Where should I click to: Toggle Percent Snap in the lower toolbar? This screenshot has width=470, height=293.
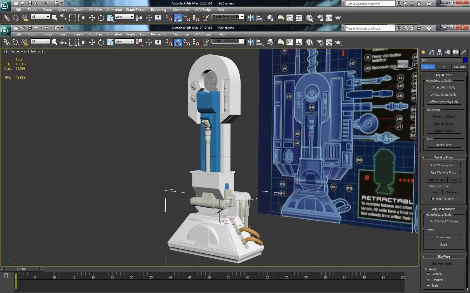click(x=187, y=42)
